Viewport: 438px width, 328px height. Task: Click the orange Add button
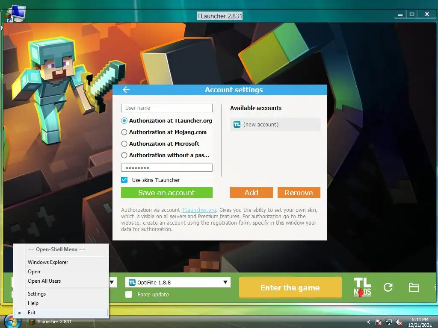tap(252, 193)
